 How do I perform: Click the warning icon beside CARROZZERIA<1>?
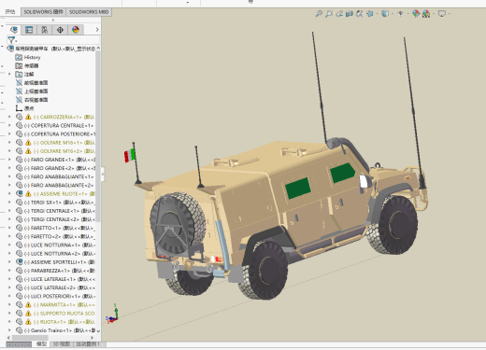(x=28, y=117)
